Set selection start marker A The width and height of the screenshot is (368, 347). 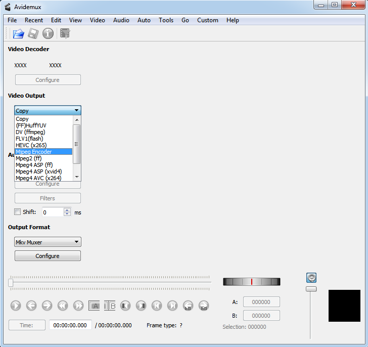pyautogui.click(x=94, y=306)
